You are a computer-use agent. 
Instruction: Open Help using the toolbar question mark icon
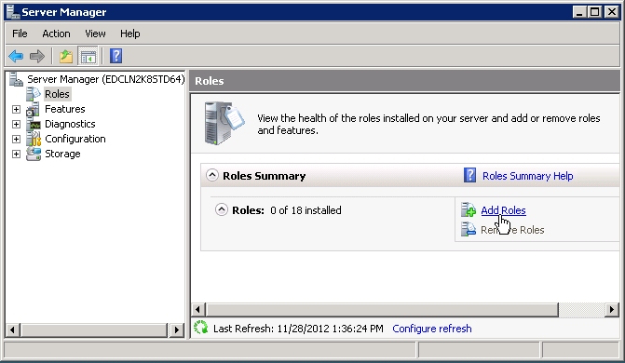pos(116,56)
